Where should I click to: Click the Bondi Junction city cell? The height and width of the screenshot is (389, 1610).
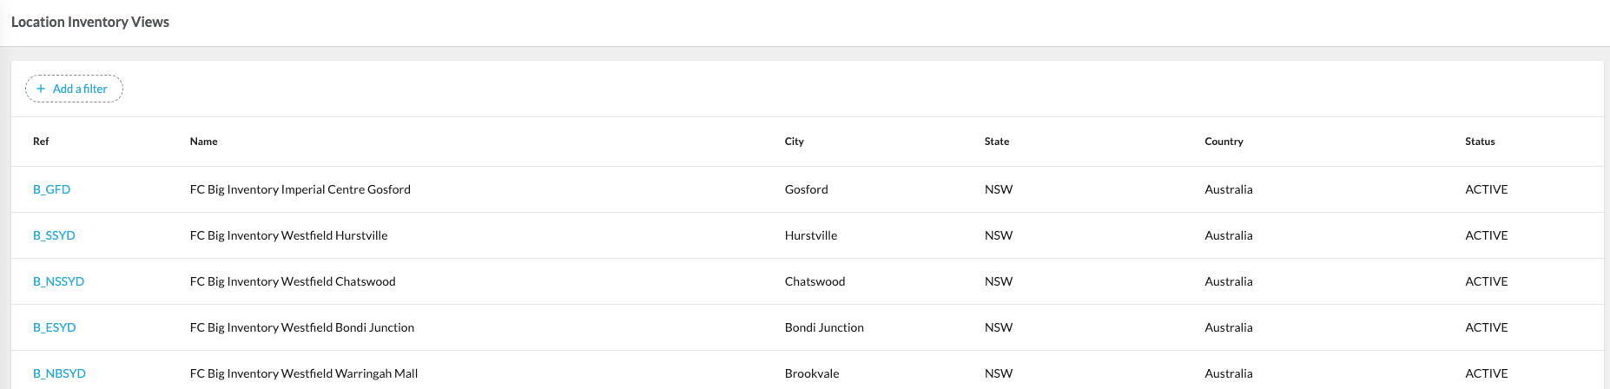pos(823,327)
